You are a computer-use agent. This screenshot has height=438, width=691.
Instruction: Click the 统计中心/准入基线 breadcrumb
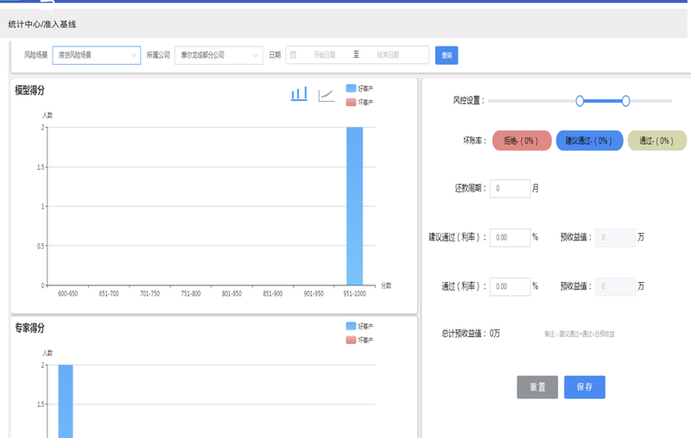pos(41,25)
